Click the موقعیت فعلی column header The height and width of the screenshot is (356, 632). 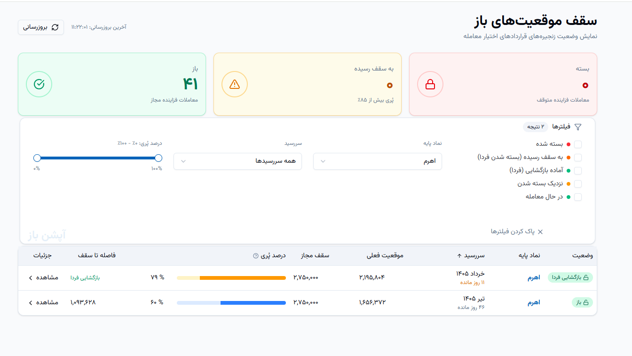click(385, 255)
